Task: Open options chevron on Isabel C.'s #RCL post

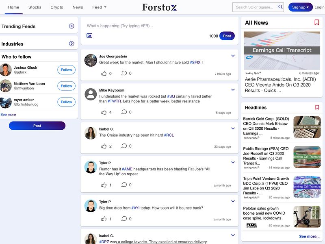Action: click(233, 129)
